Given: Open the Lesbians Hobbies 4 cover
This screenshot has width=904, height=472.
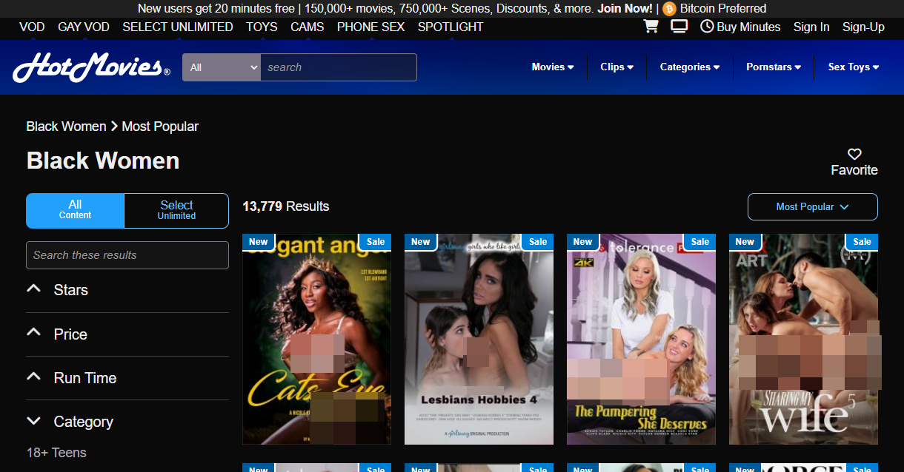Looking at the screenshot, I should [479, 339].
